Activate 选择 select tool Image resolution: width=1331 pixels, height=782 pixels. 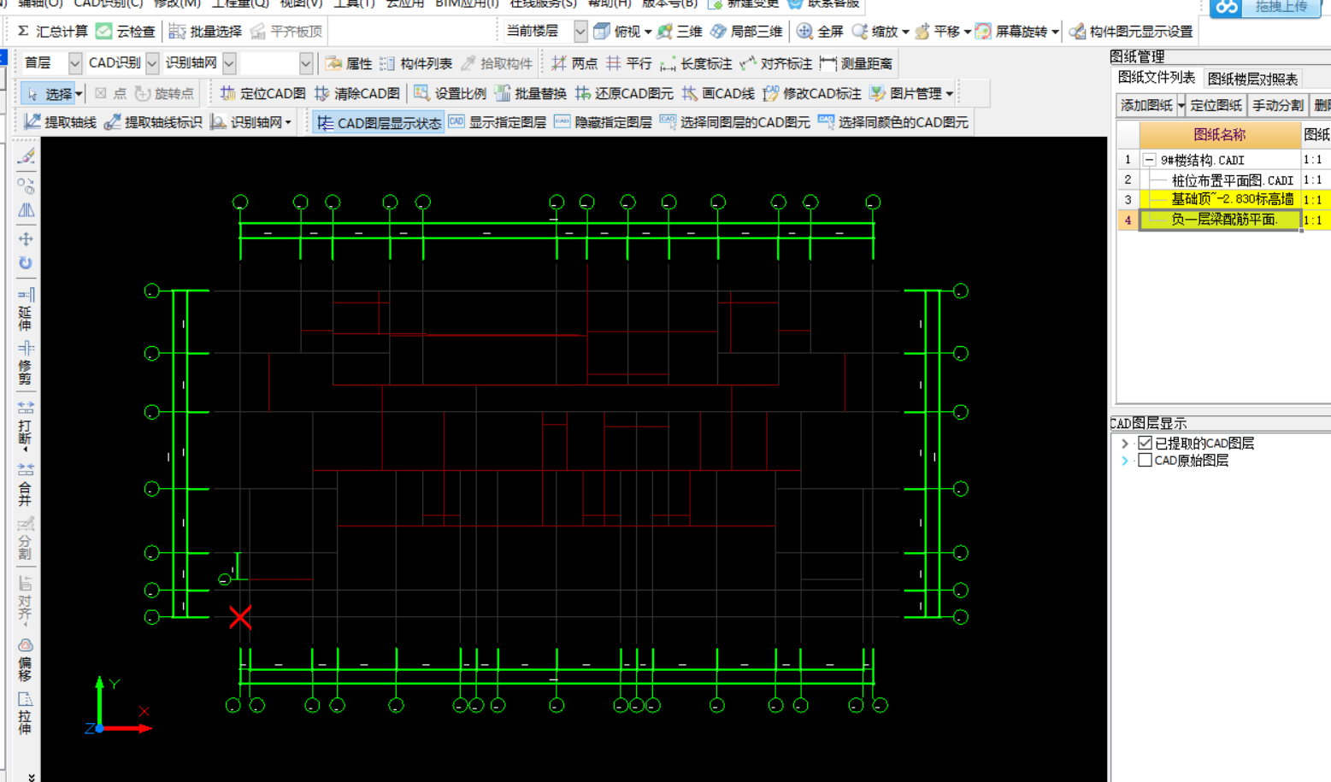tap(50, 93)
